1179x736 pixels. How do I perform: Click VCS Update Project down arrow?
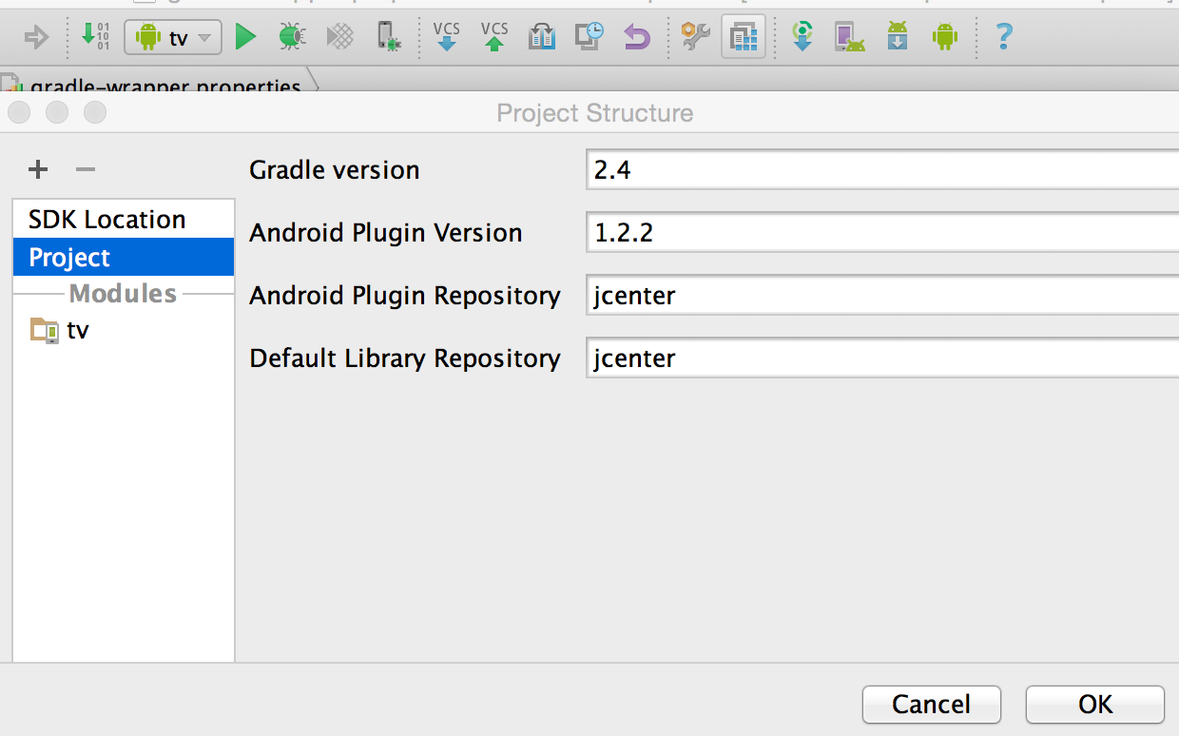447,37
